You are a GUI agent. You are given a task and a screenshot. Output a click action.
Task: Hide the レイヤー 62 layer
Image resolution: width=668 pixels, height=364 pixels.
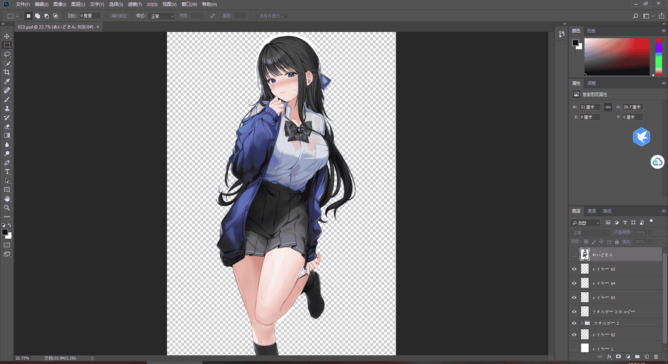[x=574, y=335]
